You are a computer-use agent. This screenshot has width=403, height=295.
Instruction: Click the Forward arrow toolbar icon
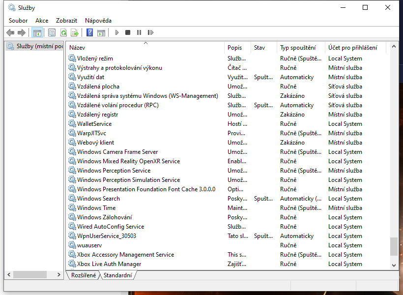22,32
